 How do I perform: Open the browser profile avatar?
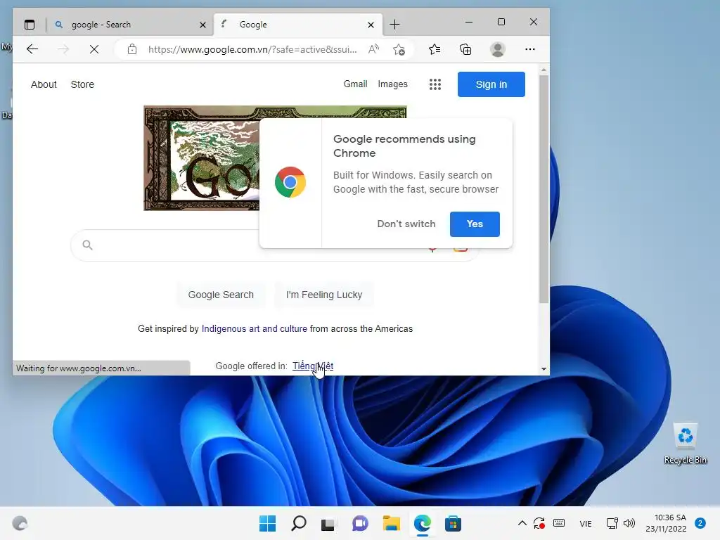[498, 49]
